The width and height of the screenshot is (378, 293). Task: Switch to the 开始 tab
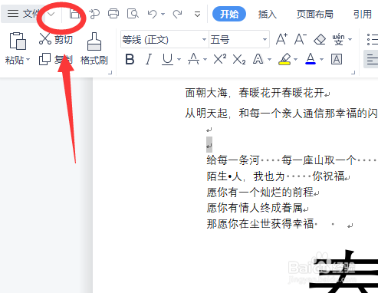(229, 14)
